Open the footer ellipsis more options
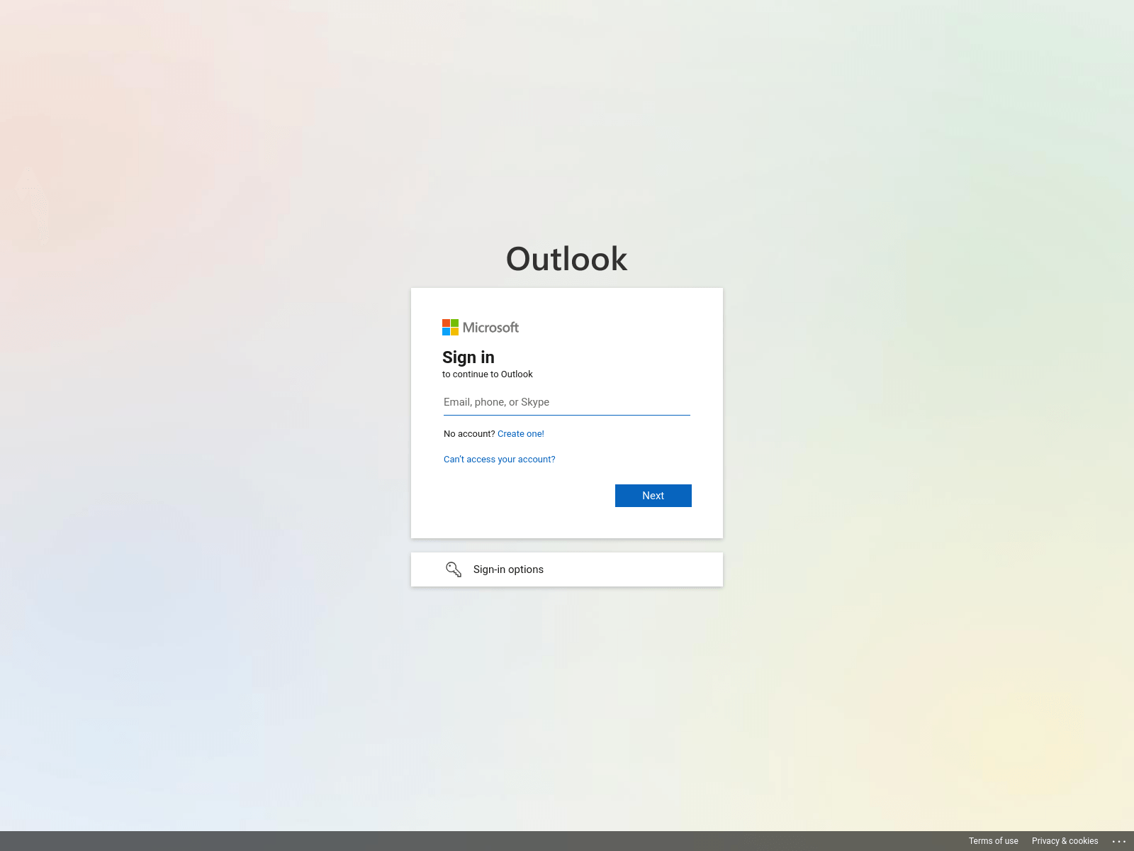The image size is (1134, 851). click(x=1119, y=841)
